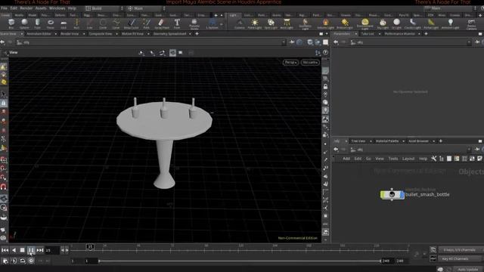Open the File menu
Screen dimensions: 484x272
click(4, 8)
